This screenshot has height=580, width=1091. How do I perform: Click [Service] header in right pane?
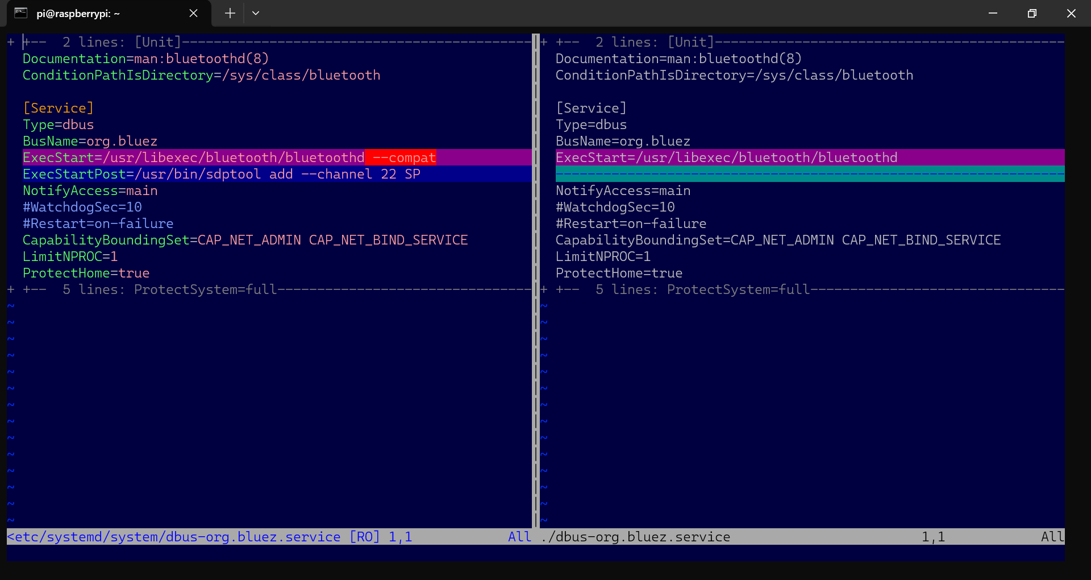[591, 108]
